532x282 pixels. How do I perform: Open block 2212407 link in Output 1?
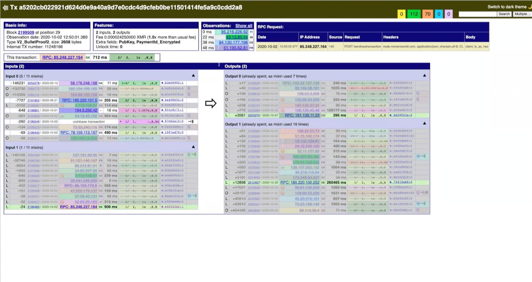[x=254, y=183]
